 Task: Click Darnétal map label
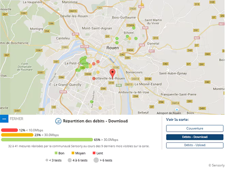click(x=153, y=43)
